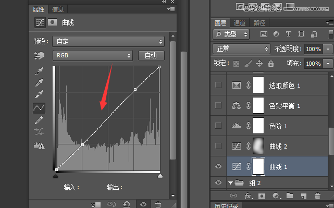Hide the 曲线 1 layer

[x=218, y=166]
